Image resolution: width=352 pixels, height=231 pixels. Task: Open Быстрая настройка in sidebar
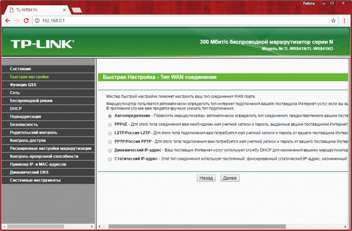(x=48, y=77)
